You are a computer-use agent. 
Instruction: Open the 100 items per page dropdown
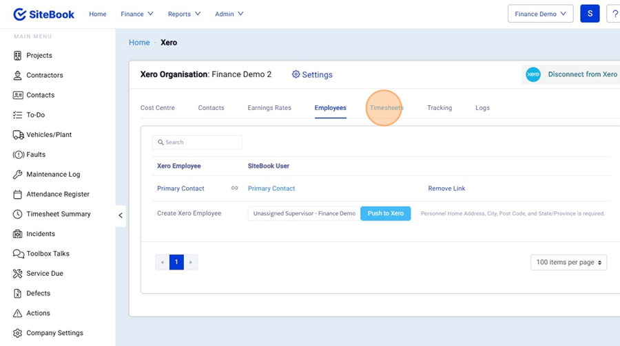click(568, 262)
